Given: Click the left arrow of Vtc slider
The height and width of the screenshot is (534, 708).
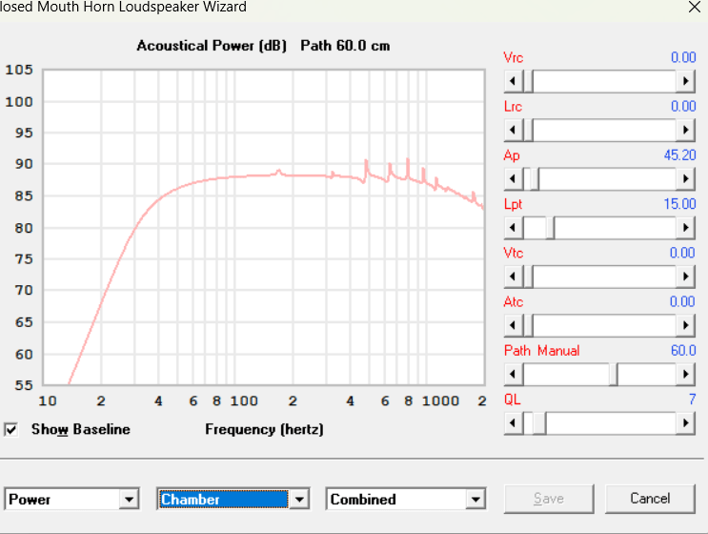Looking at the screenshot, I should click(513, 277).
